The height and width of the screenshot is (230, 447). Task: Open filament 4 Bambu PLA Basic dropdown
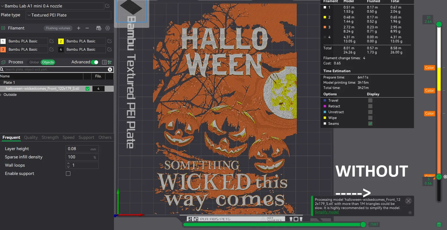[85, 49]
